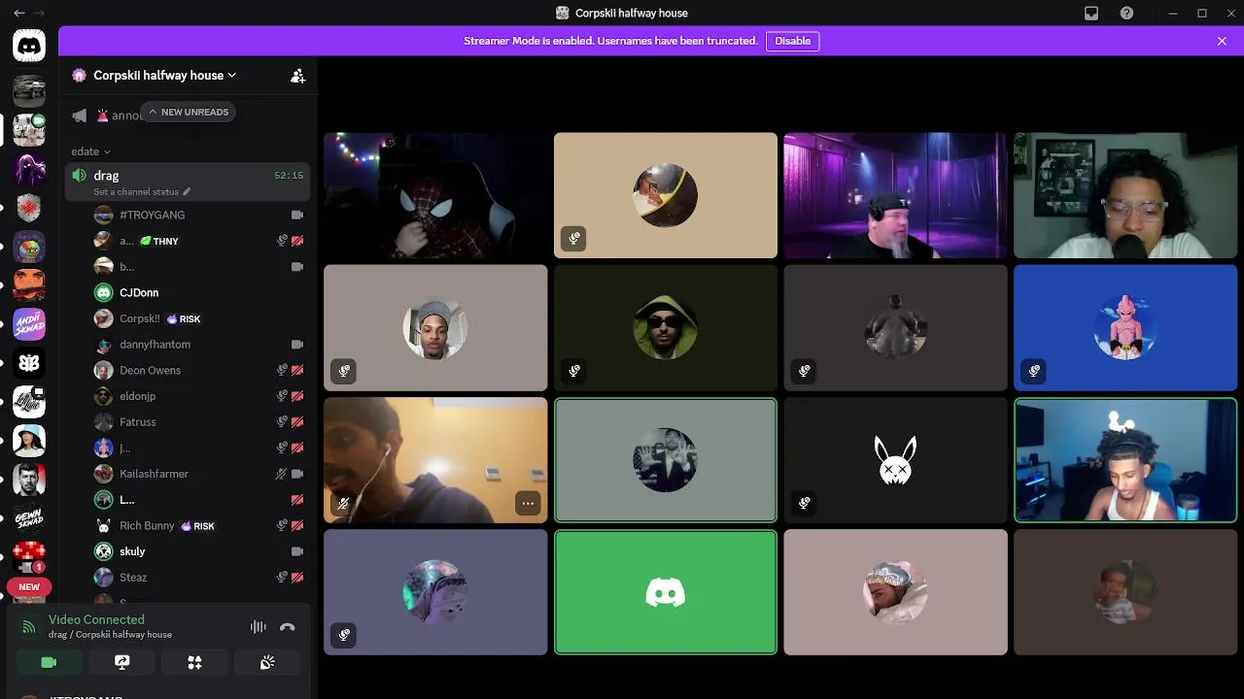Open the GEWN SKWAD server icon
The width and height of the screenshot is (1244, 699).
29,518
